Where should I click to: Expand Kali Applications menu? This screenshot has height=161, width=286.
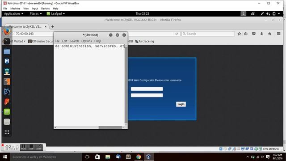point(13,14)
